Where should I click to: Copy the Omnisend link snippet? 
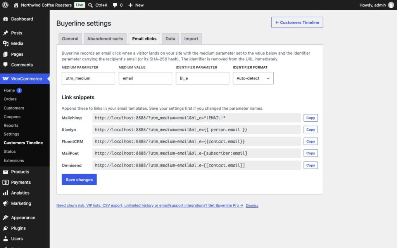click(311, 165)
